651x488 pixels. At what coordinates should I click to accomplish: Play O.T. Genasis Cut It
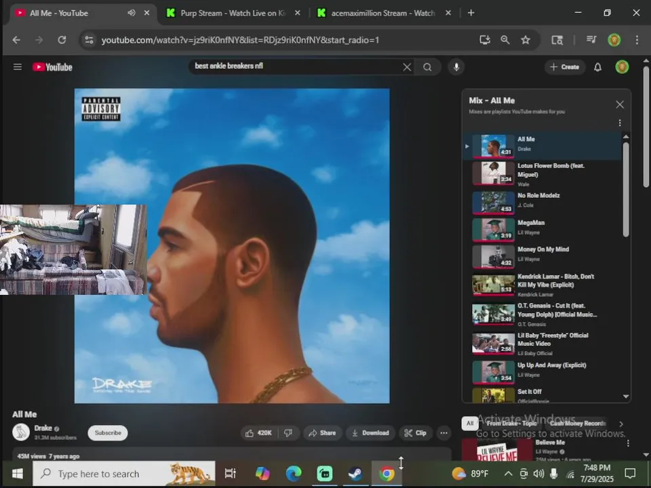(542, 314)
